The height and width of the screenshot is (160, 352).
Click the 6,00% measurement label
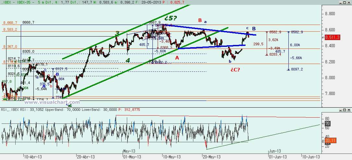[295, 45]
